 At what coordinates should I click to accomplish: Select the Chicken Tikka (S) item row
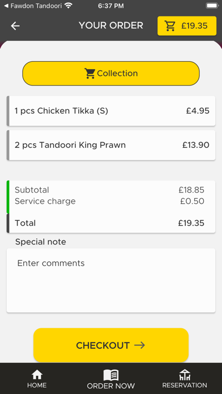(x=111, y=111)
